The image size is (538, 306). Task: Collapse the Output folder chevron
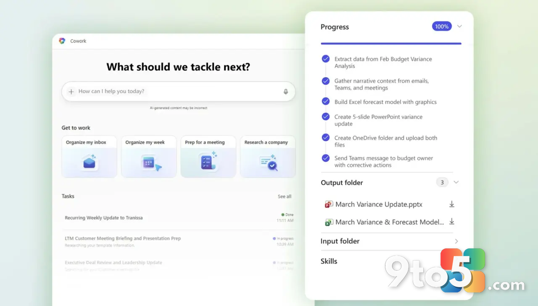point(456,182)
